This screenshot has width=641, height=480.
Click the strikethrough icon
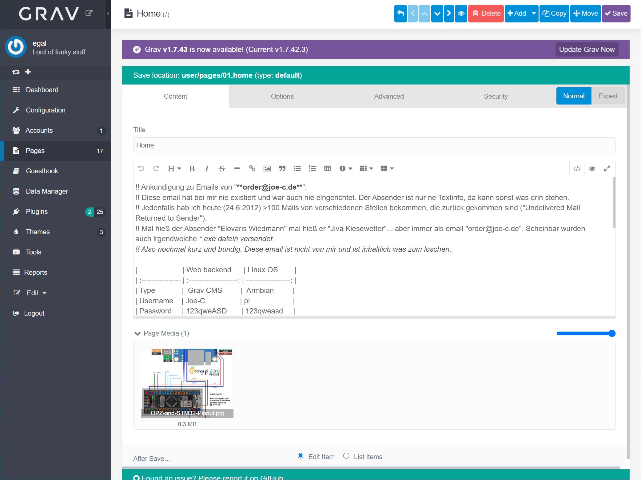(x=222, y=168)
